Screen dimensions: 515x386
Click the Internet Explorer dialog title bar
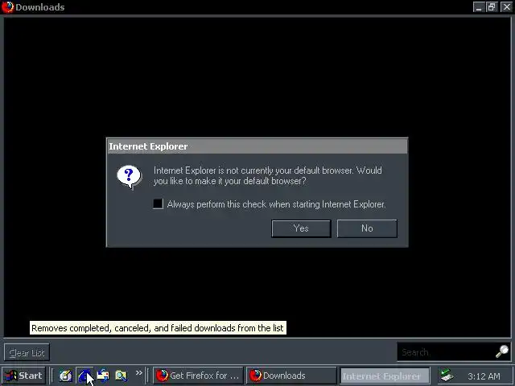pyautogui.click(x=257, y=146)
